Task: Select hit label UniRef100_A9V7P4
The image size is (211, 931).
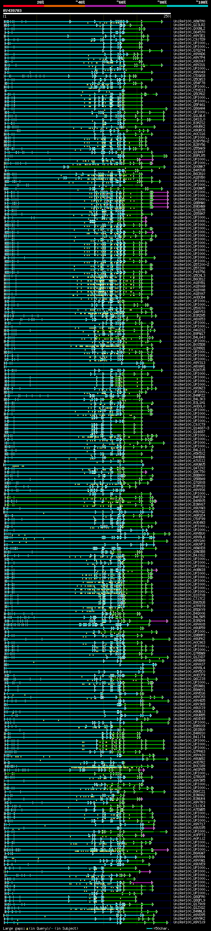Action: point(189,57)
